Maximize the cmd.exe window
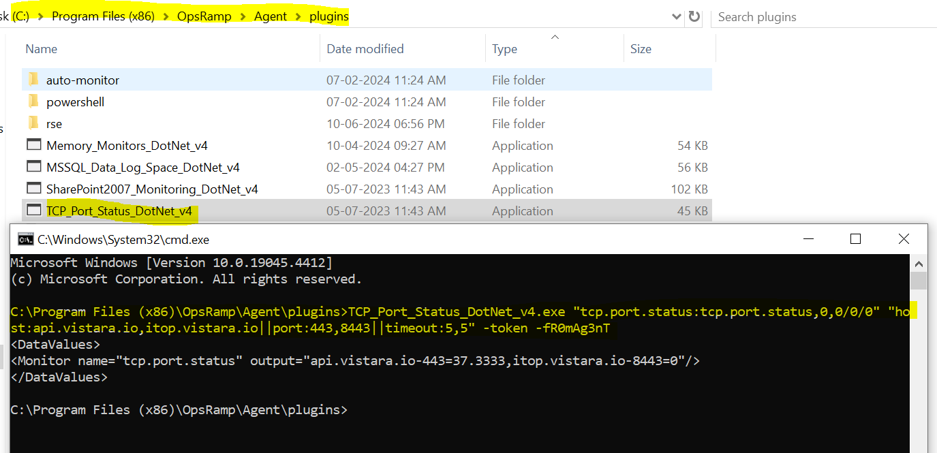 [x=856, y=238]
